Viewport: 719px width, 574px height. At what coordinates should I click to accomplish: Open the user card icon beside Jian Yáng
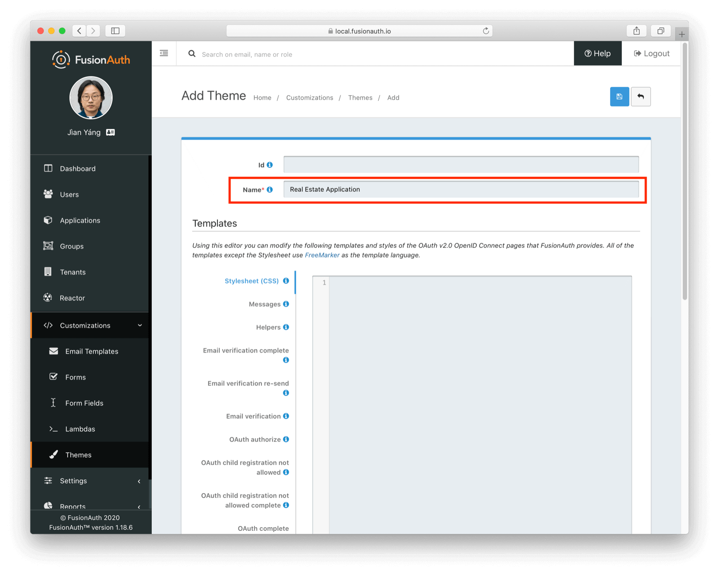pos(111,132)
